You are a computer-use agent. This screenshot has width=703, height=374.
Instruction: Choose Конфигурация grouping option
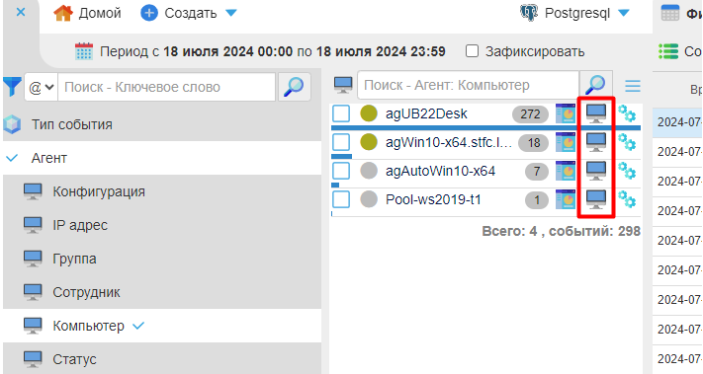tap(162, 191)
